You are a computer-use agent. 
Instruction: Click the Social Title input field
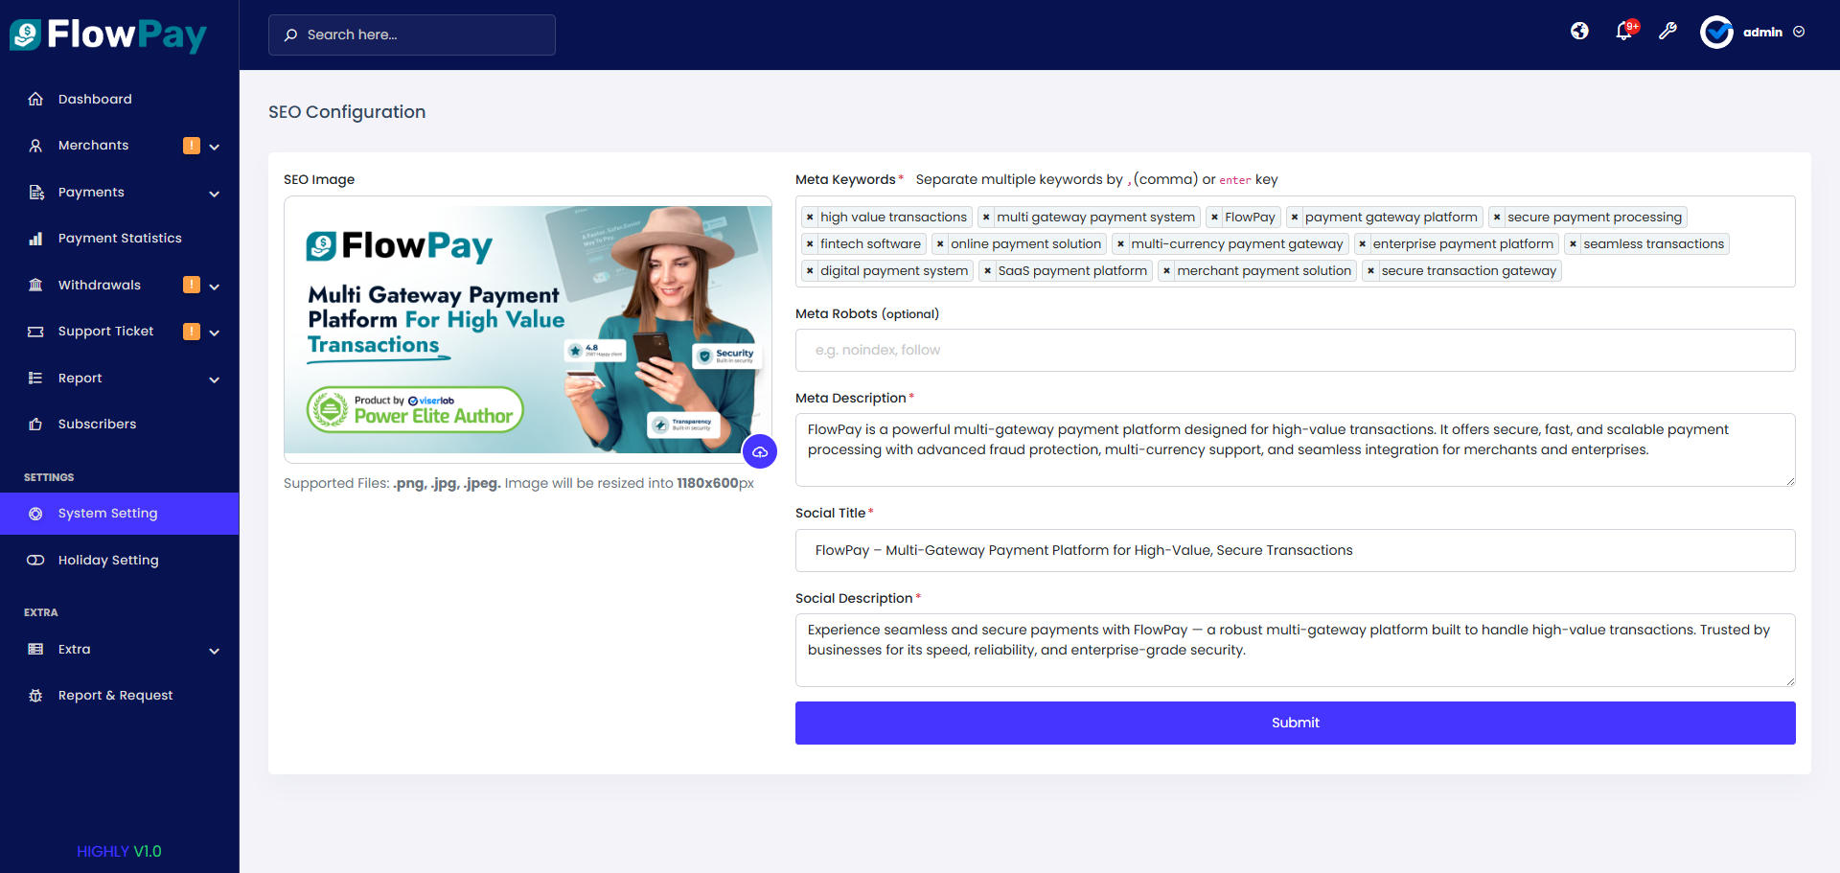[x=1296, y=550]
